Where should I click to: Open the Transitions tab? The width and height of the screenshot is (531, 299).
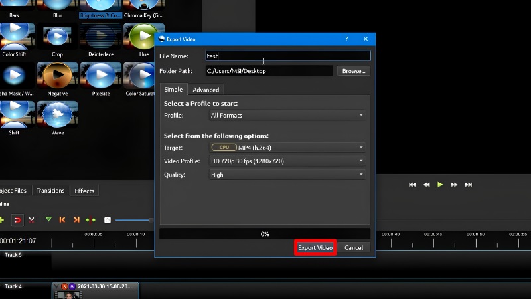click(50, 191)
